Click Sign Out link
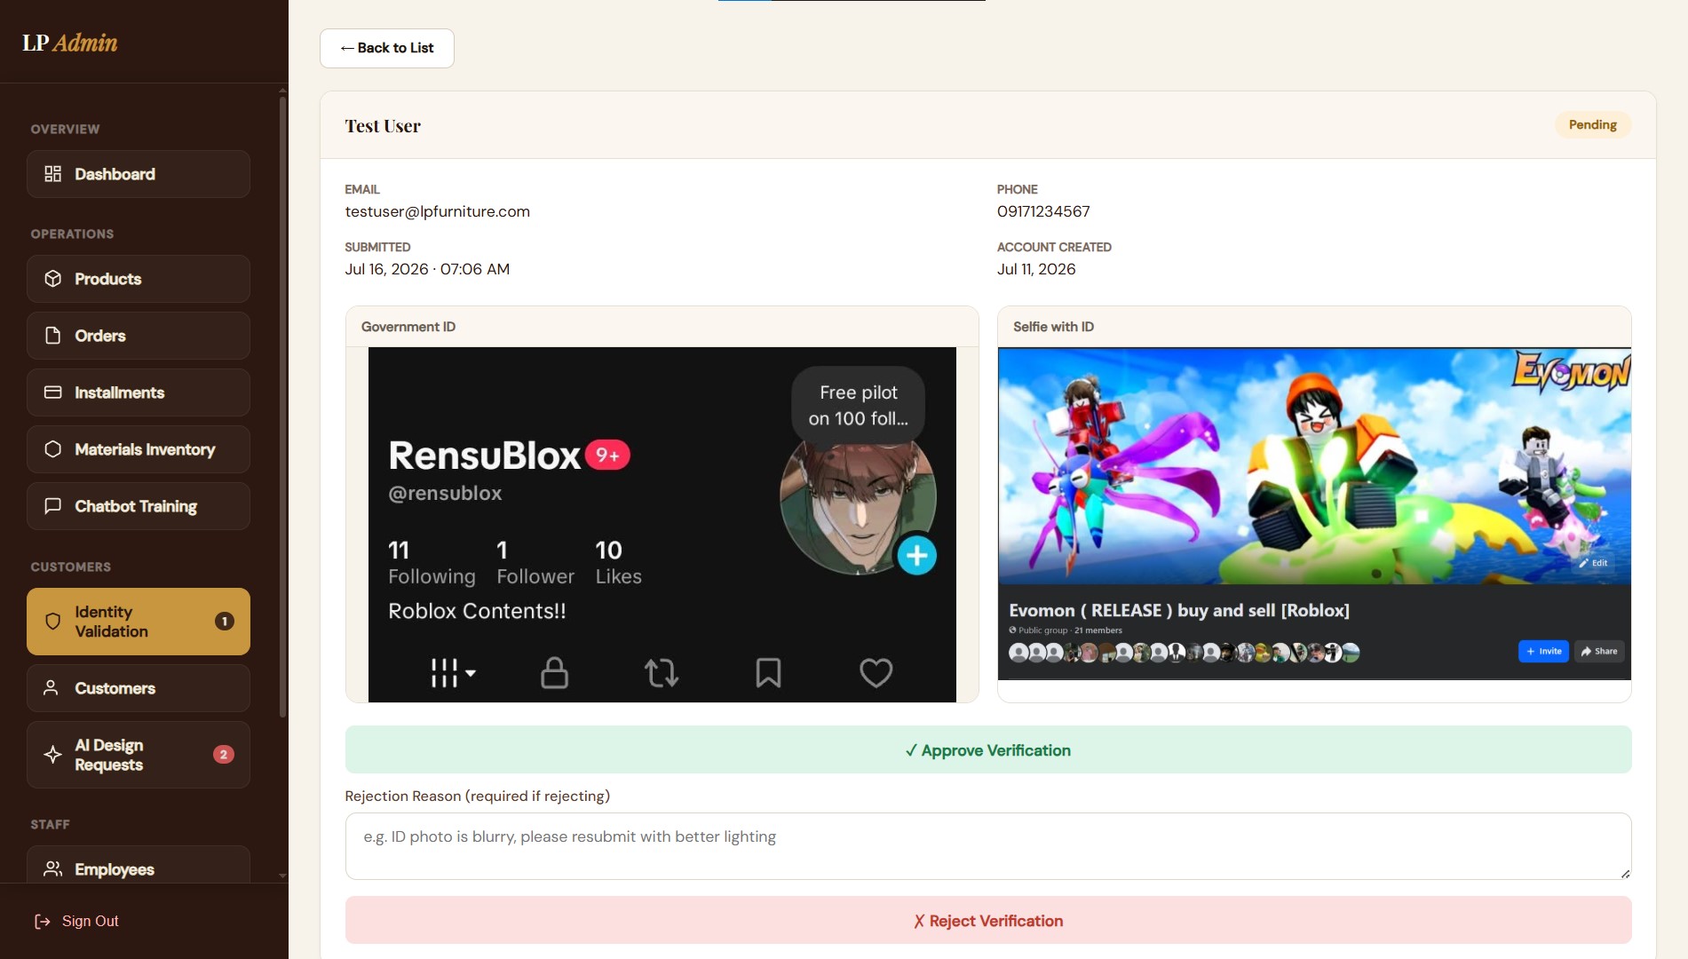The width and height of the screenshot is (1688, 959). click(x=76, y=922)
